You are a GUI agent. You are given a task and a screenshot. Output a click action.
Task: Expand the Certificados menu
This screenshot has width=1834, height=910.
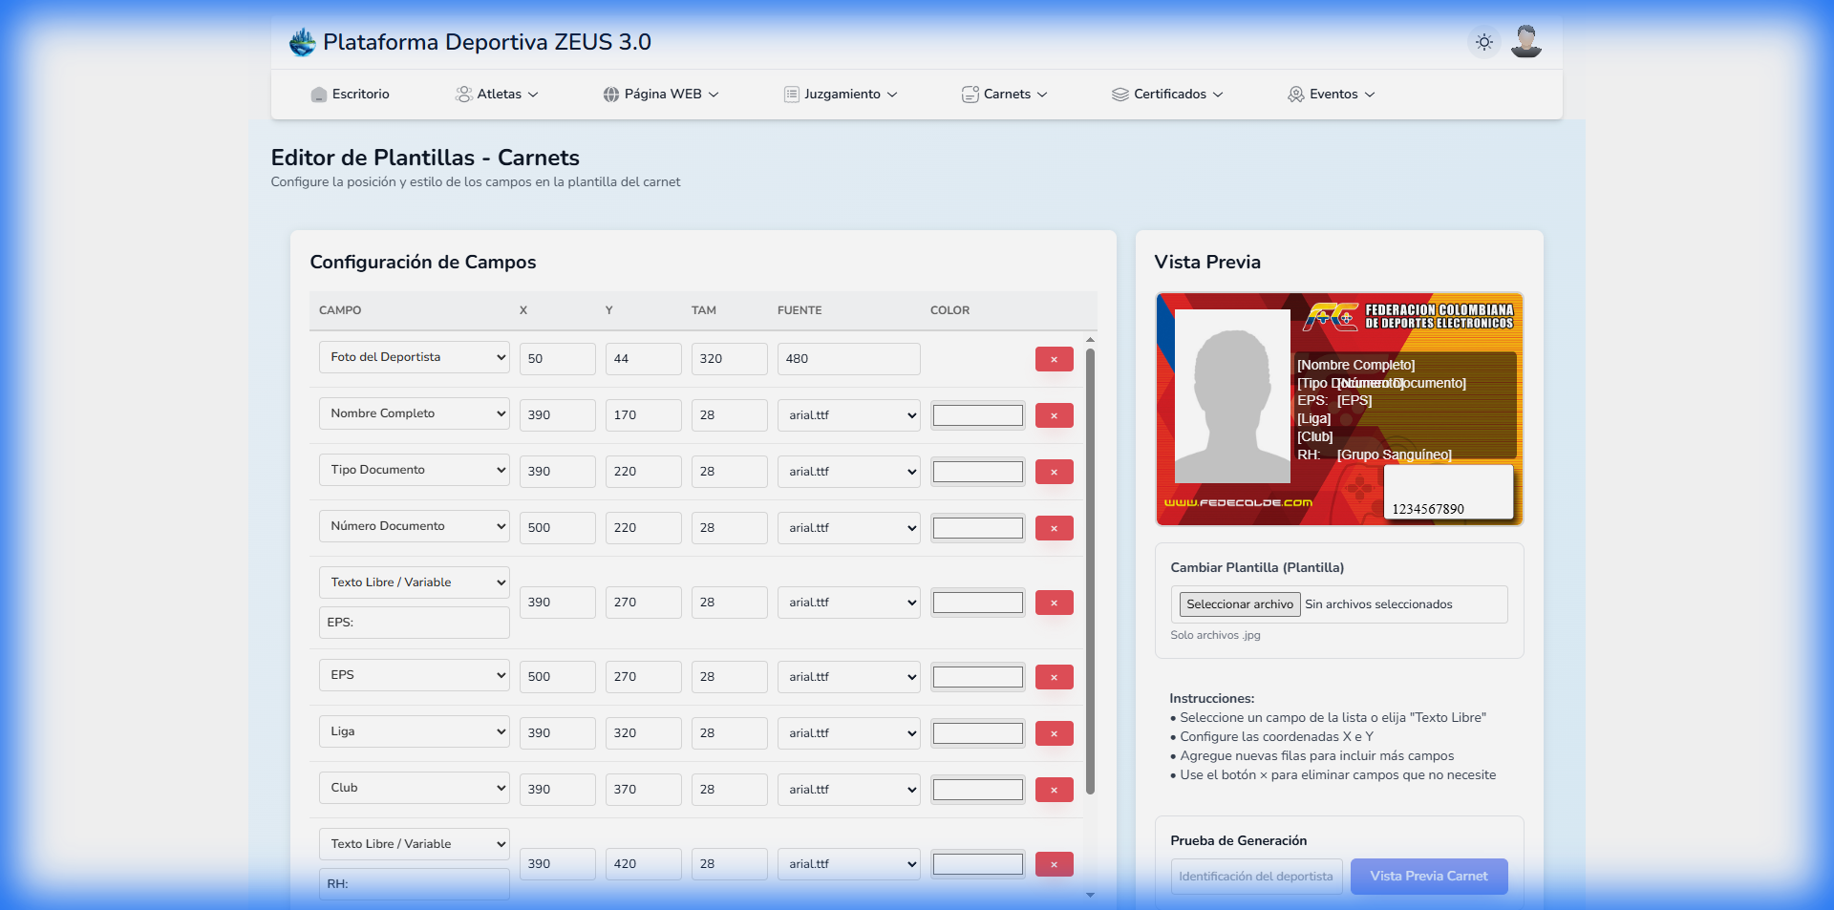coord(1167,95)
